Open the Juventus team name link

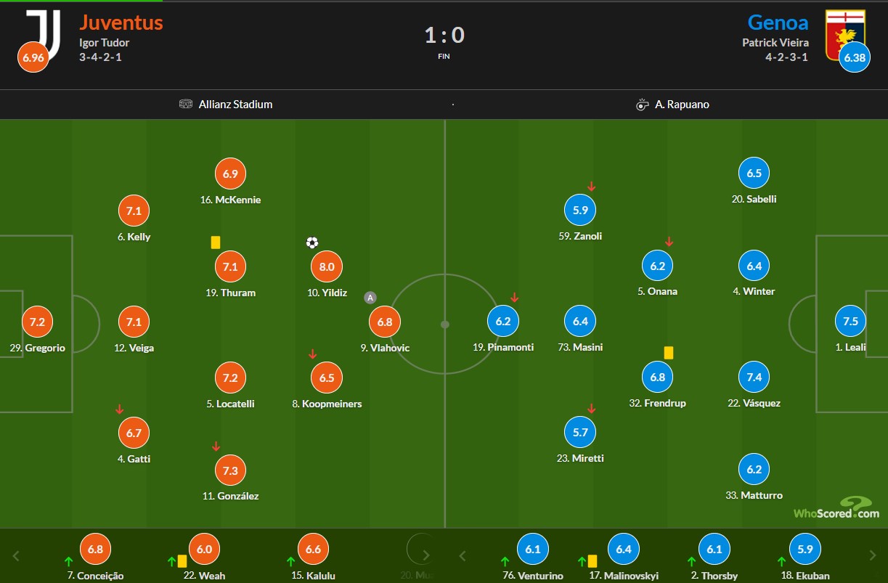coord(121,23)
